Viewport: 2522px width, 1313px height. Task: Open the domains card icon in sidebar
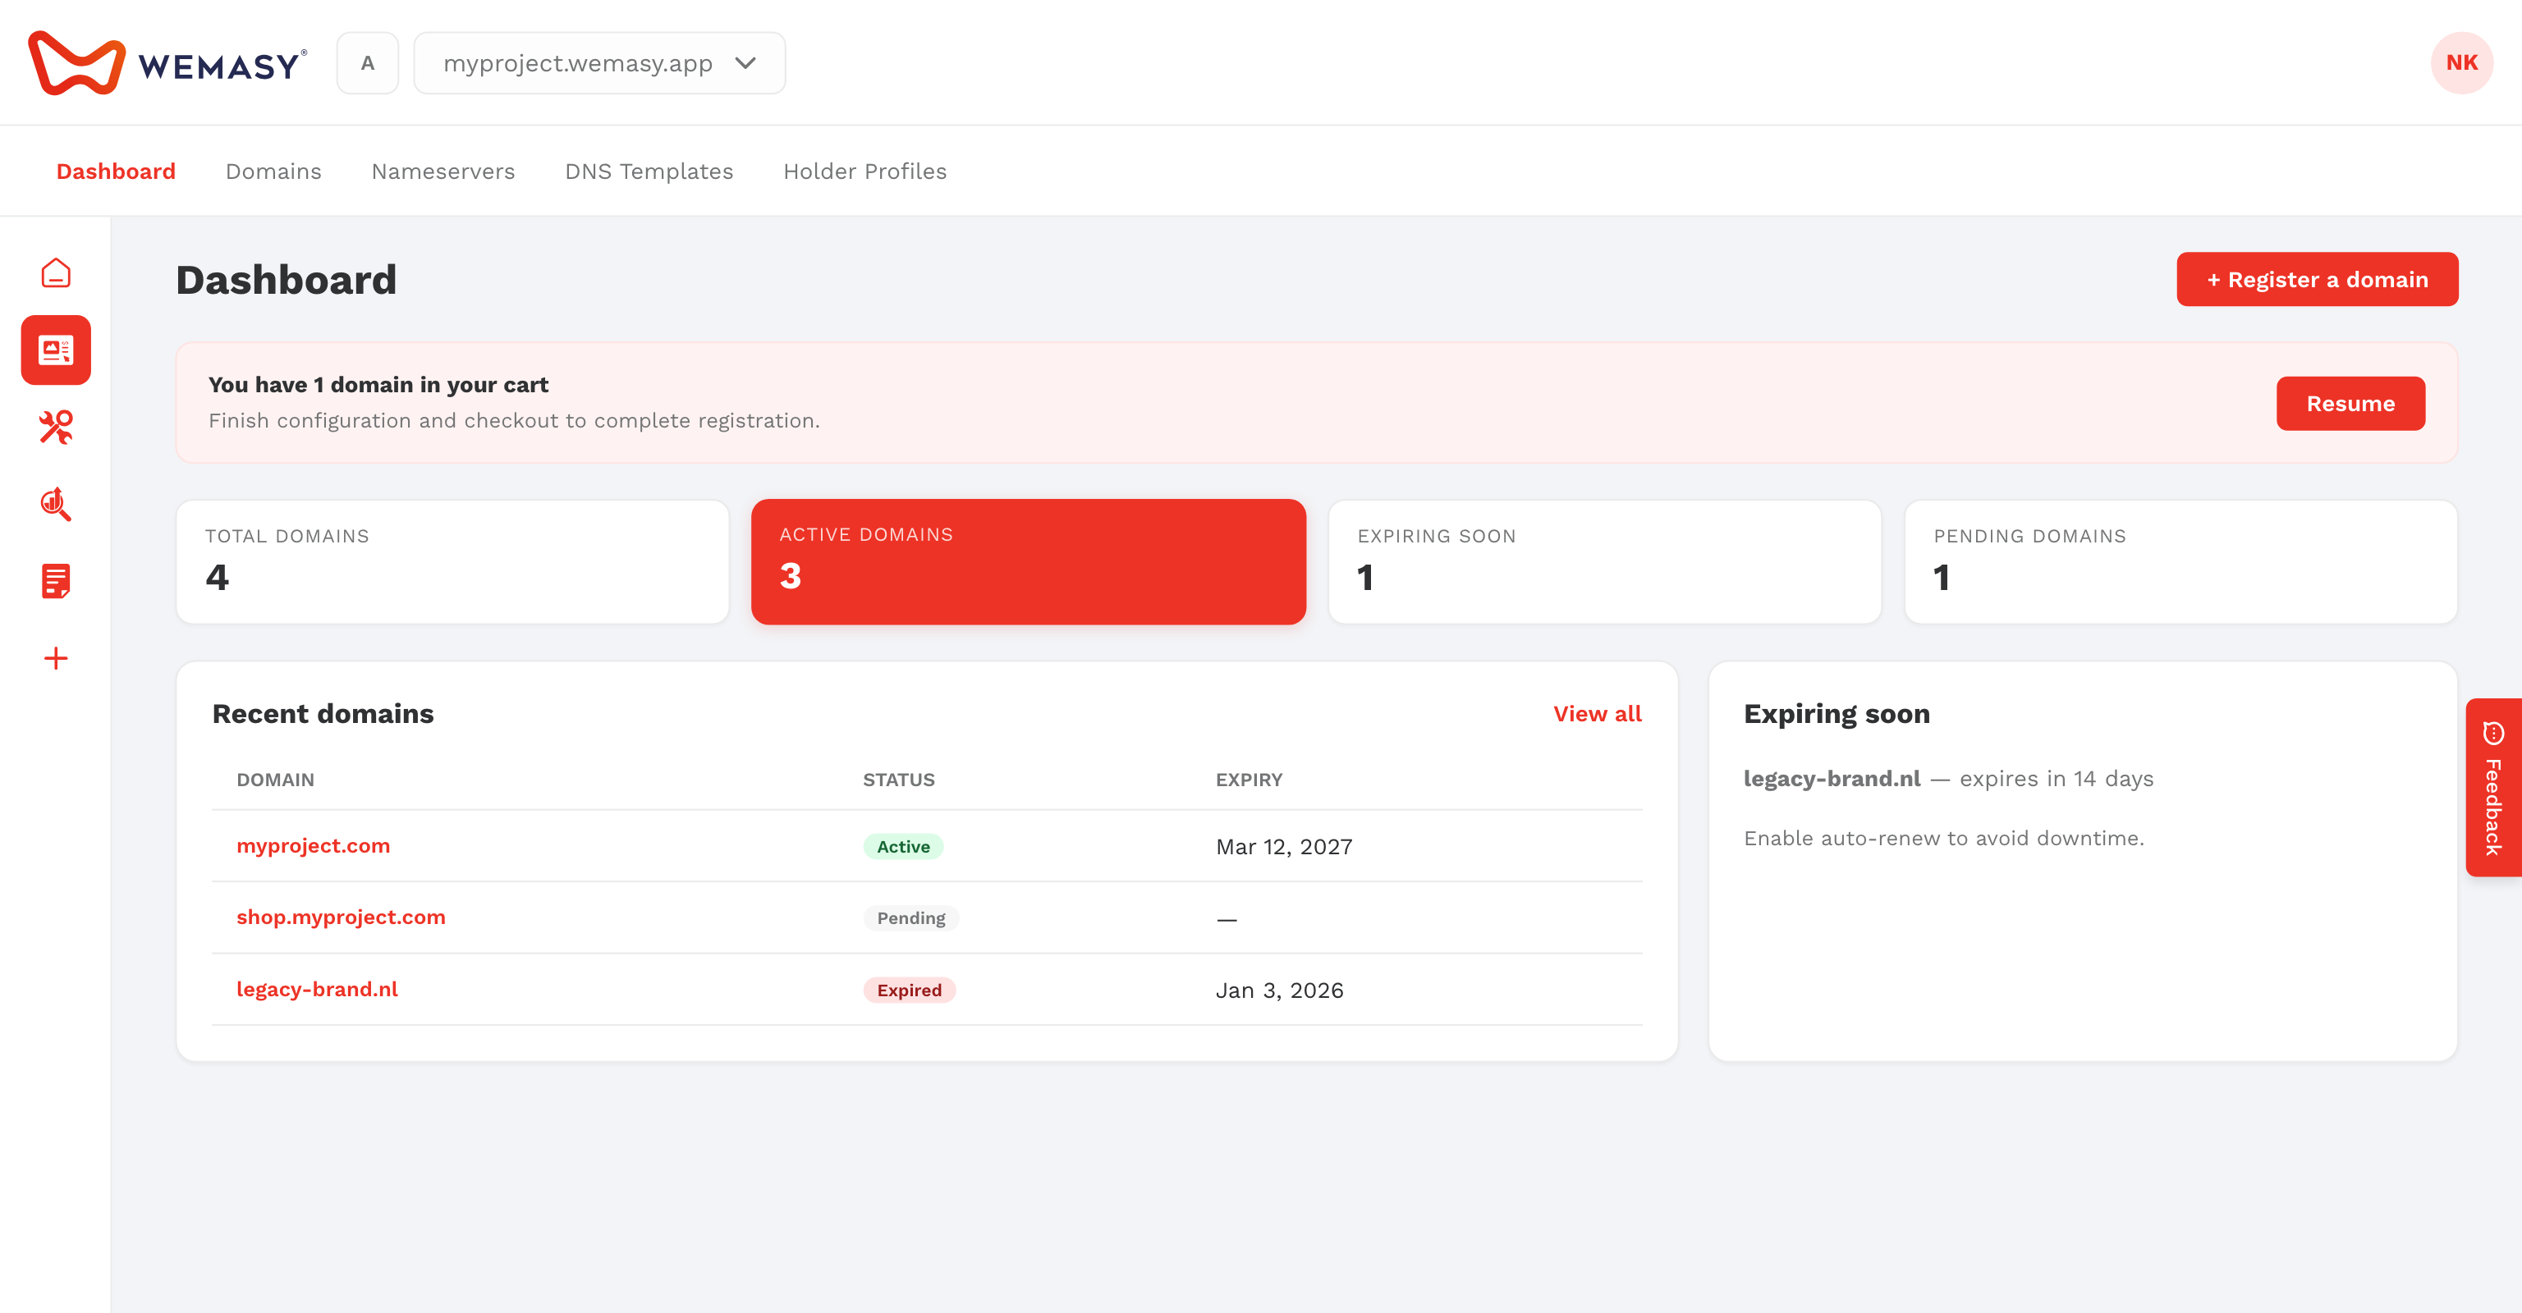(x=56, y=350)
